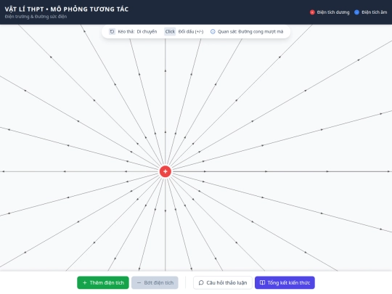Click the 'Kéo thả: Di chuyển' hint text
392x294 pixels.
pyautogui.click(x=137, y=31)
